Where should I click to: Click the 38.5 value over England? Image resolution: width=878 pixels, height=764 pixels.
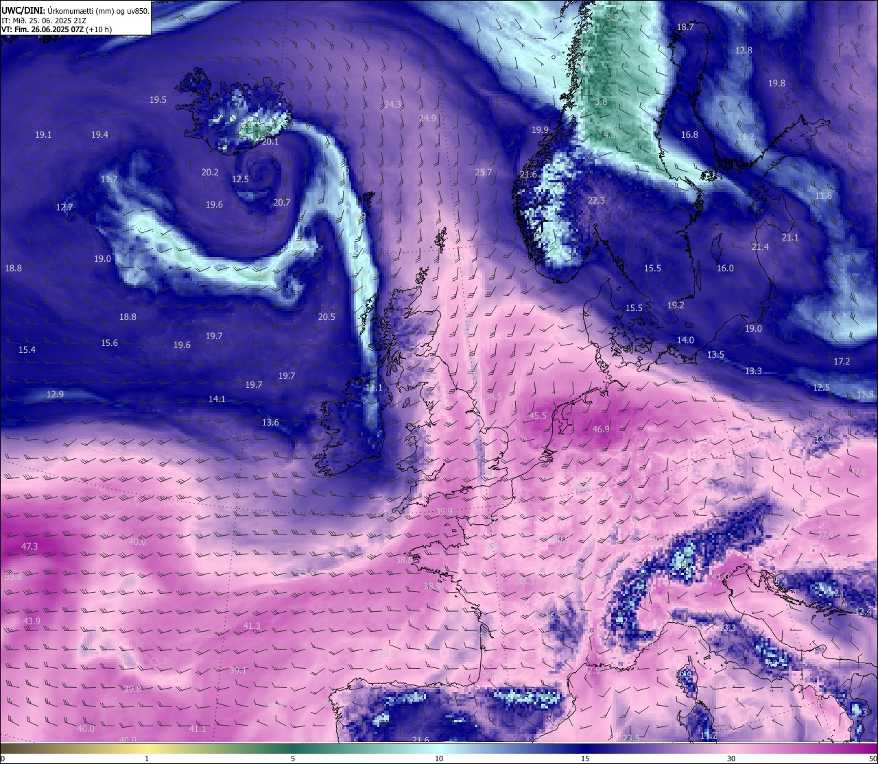click(x=493, y=396)
